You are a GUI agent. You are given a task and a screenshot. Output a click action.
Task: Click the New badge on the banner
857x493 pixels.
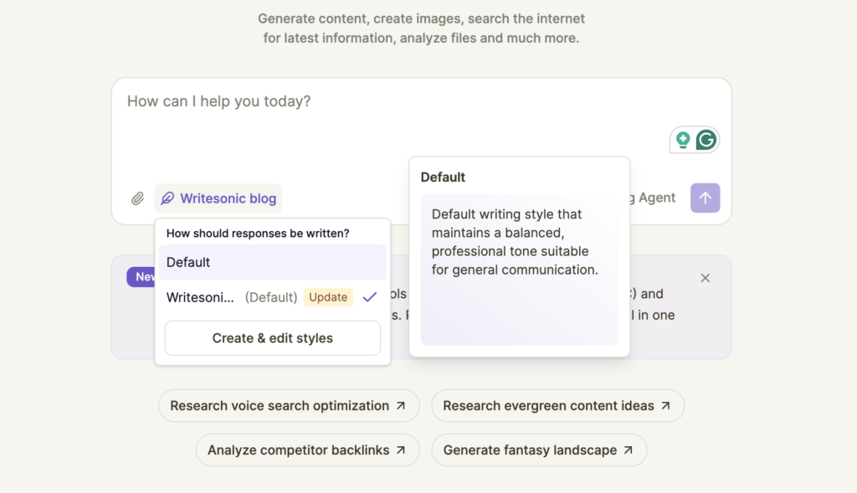click(x=141, y=277)
